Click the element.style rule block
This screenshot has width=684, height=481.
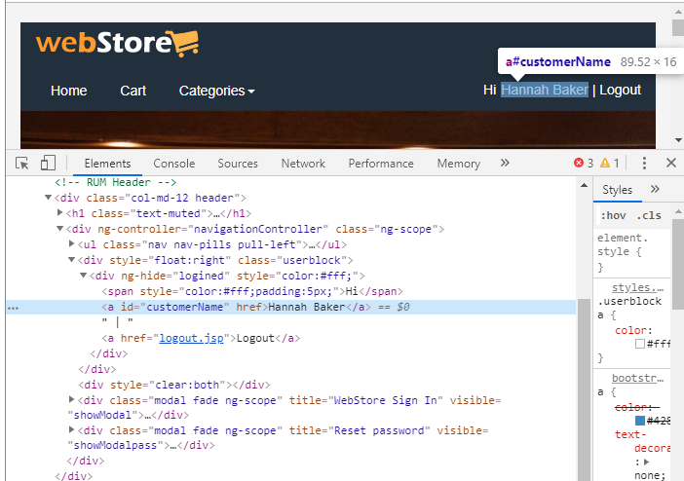(x=632, y=252)
